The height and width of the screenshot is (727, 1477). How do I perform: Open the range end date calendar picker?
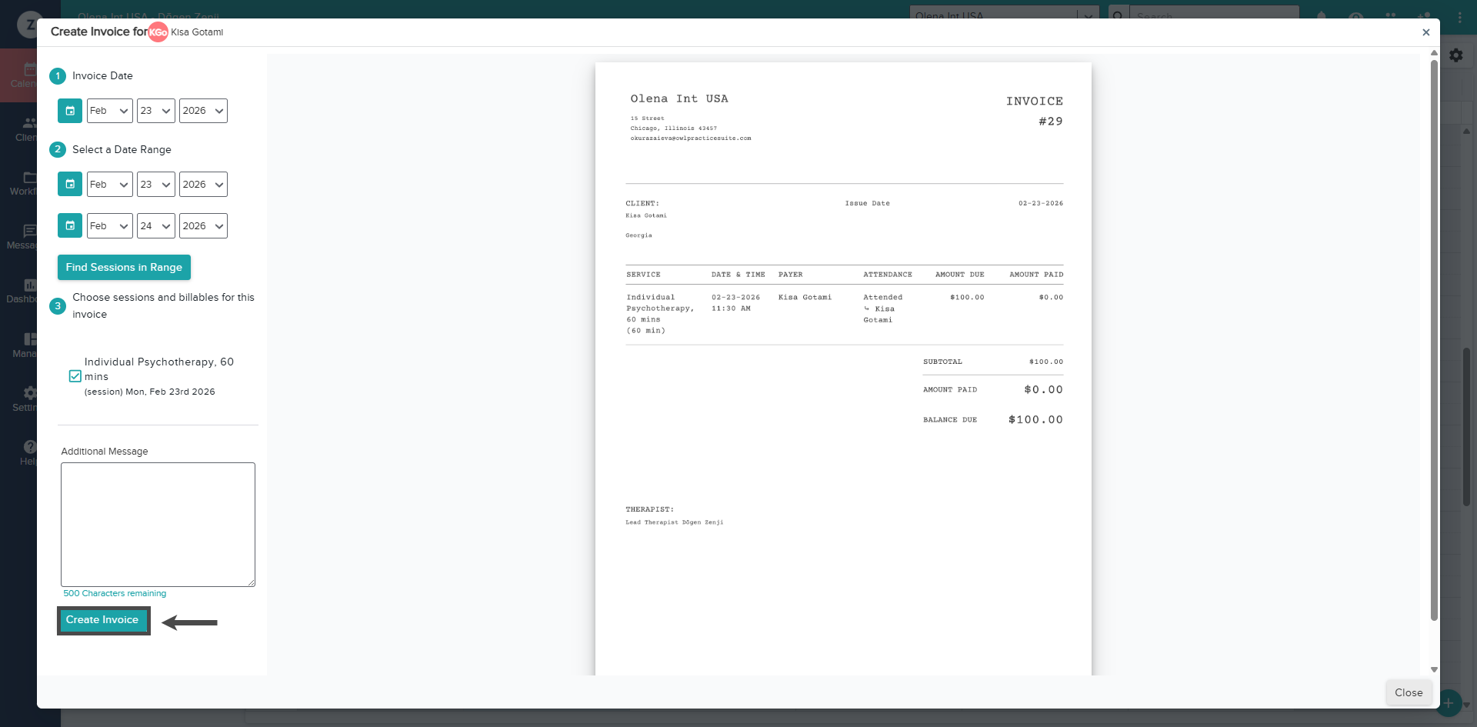[69, 226]
